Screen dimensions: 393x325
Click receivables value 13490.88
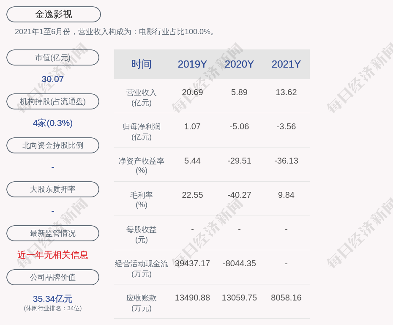(192, 298)
